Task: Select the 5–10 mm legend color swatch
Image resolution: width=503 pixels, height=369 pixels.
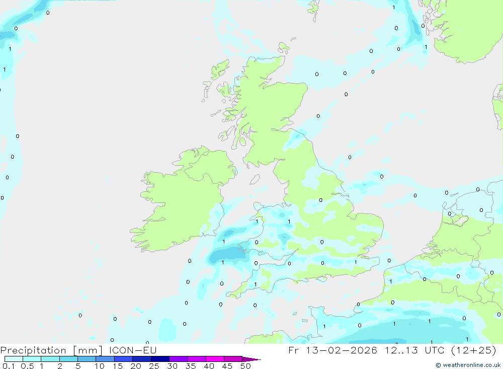Action: tap(87, 359)
